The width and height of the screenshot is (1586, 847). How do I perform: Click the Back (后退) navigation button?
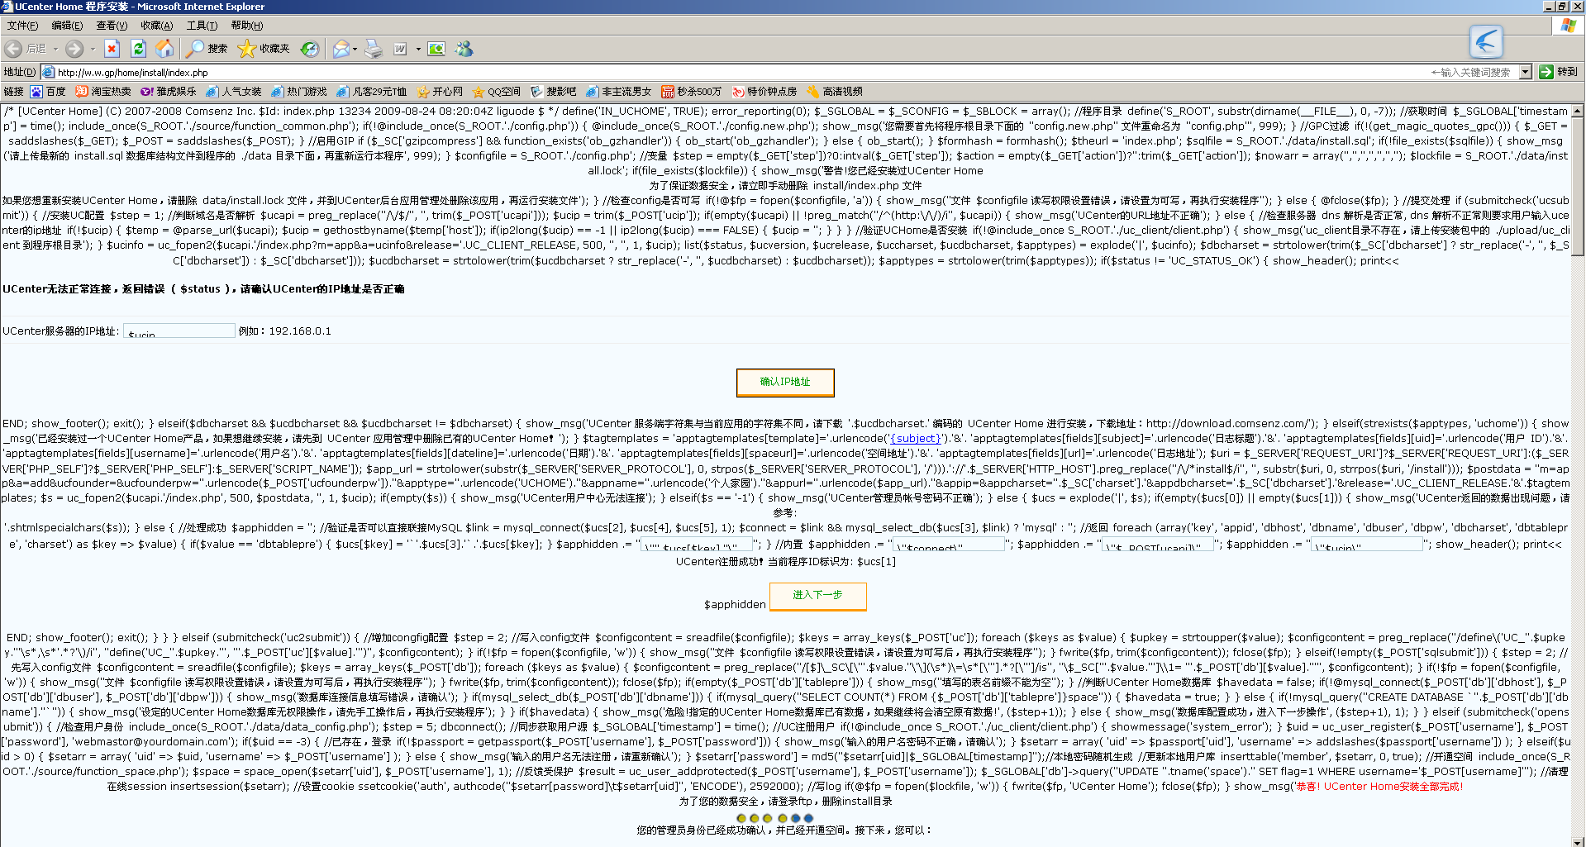pos(26,49)
